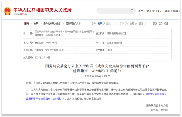
Task: Go to 首页 in the breadcrumb
Action: point(26,24)
